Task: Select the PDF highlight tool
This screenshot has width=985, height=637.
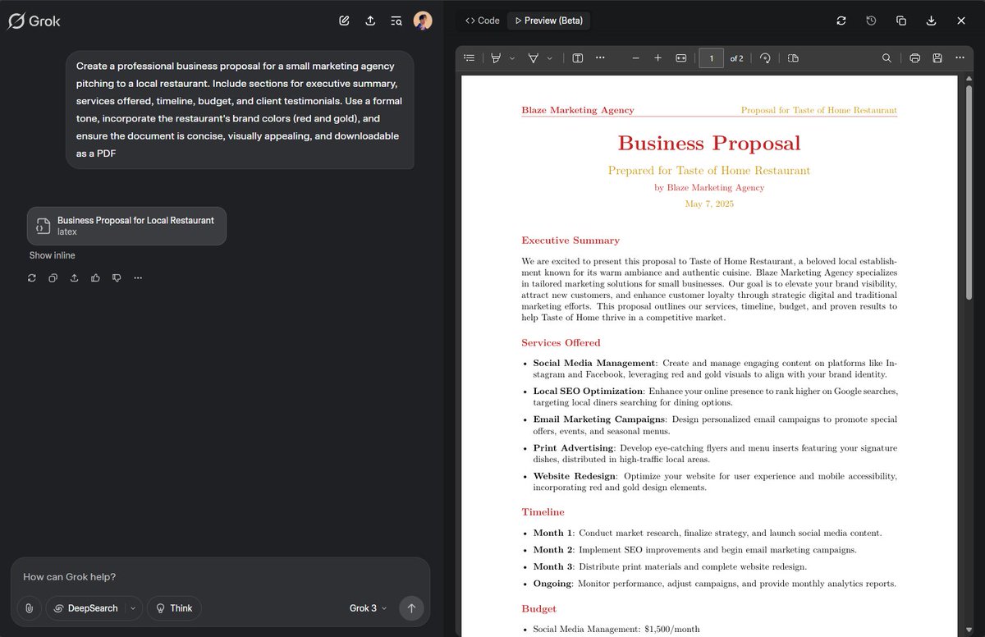Action: pos(496,57)
